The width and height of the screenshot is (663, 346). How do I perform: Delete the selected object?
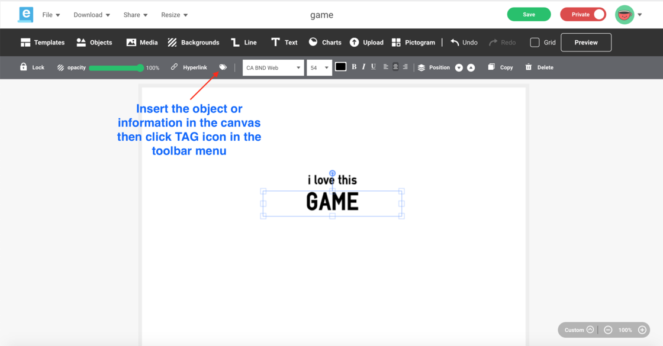point(539,67)
